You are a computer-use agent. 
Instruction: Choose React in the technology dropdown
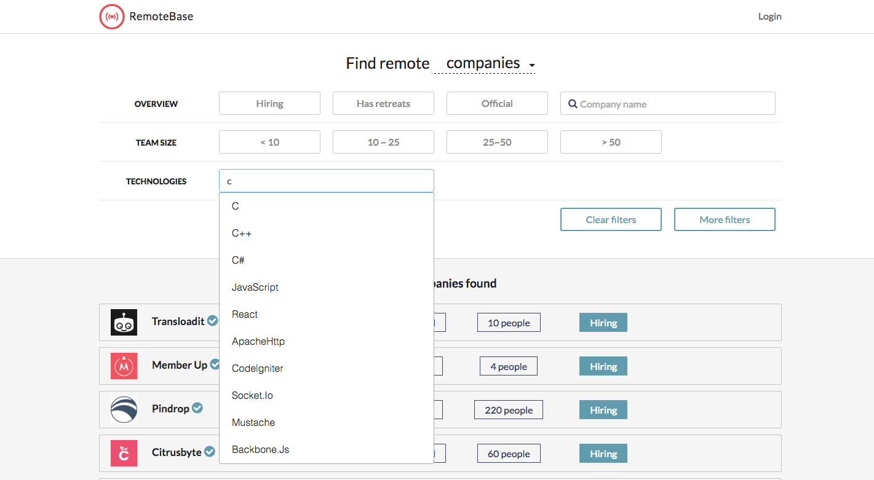pyautogui.click(x=327, y=315)
